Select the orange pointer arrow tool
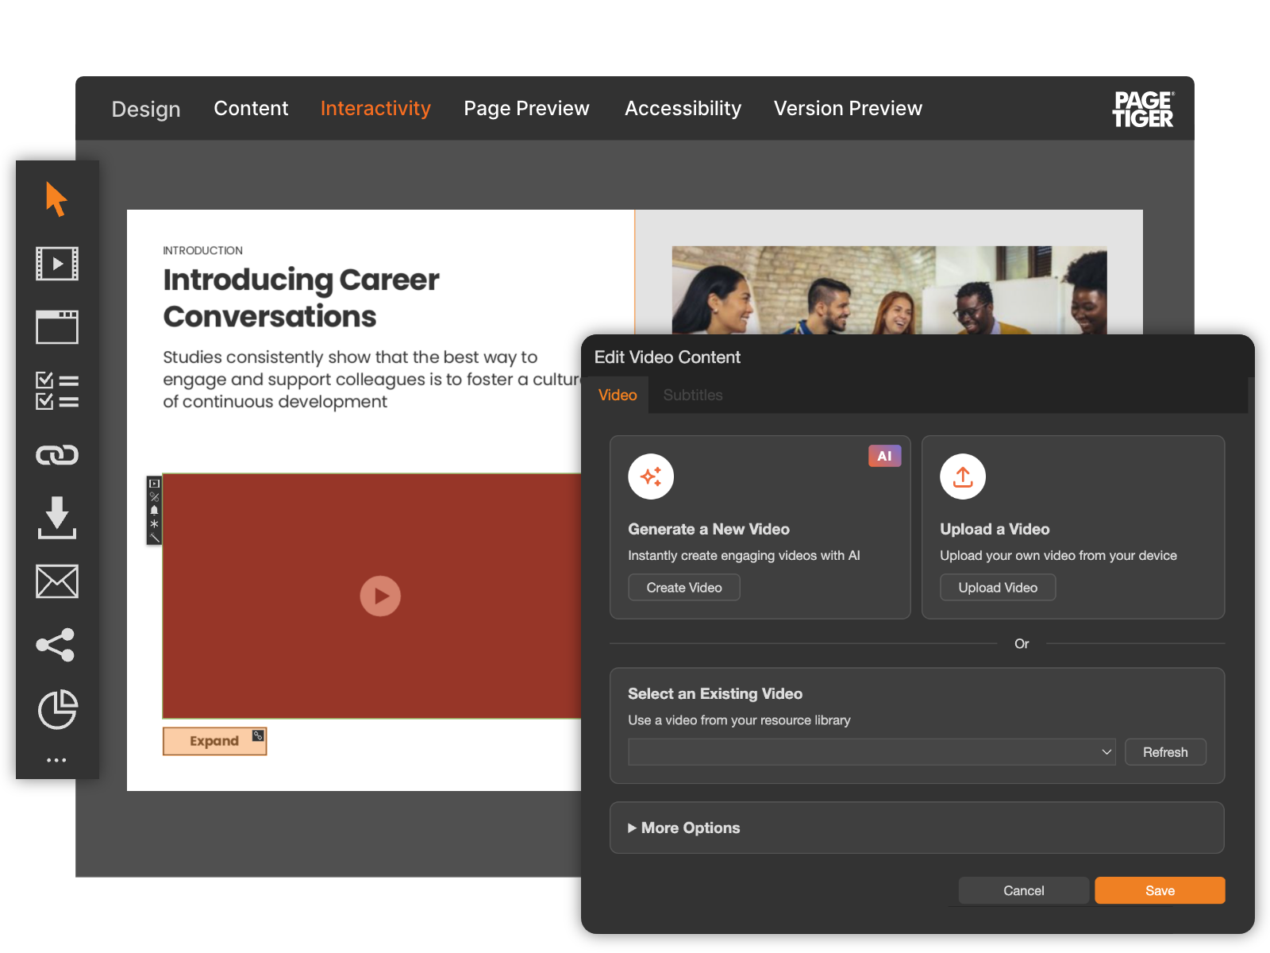 [x=56, y=199]
